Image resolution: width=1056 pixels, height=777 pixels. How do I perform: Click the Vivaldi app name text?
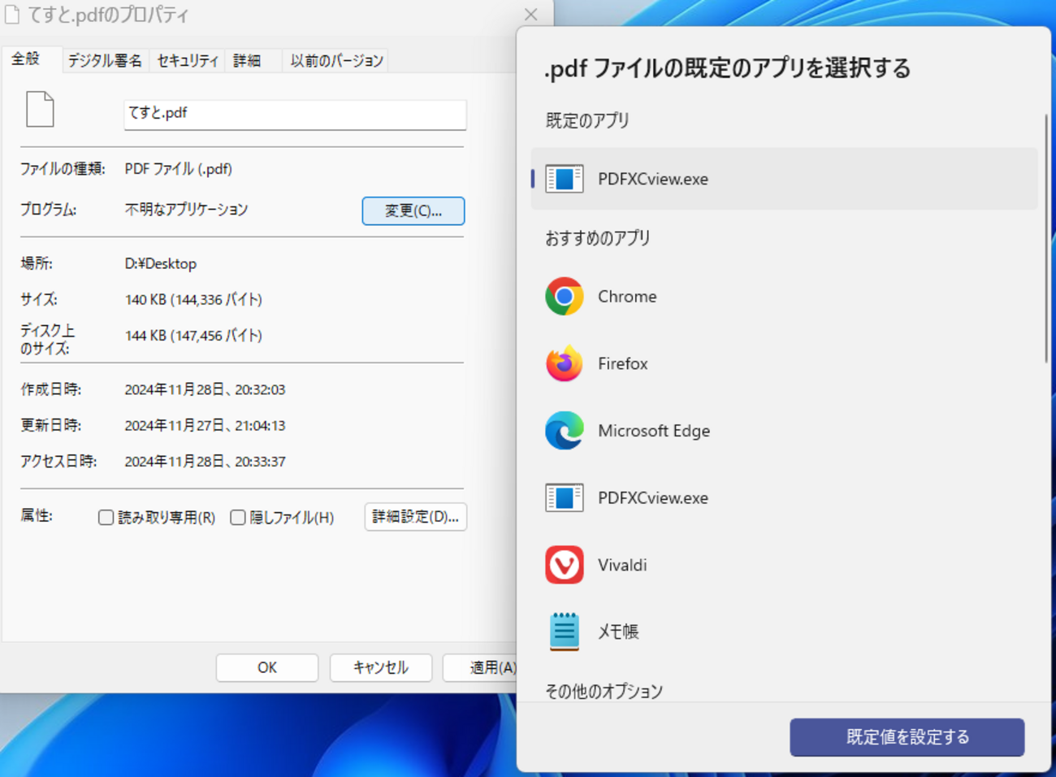pyautogui.click(x=622, y=565)
